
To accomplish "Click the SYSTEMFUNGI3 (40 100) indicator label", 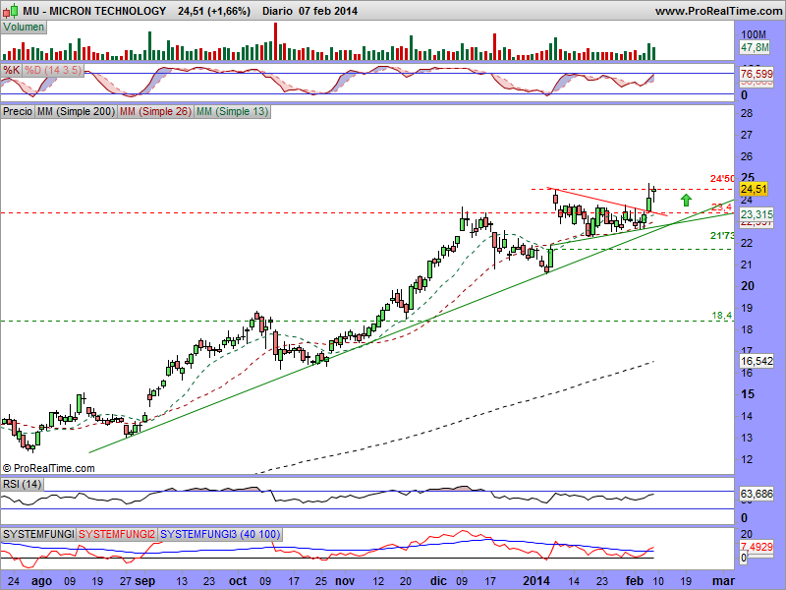I will tap(220, 534).
